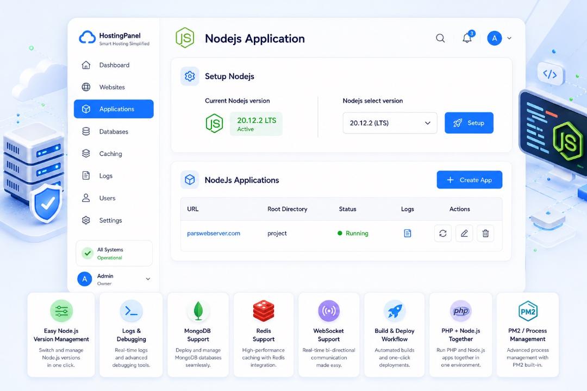The height and width of the screenshot is (391, 587).
Task: Click the Logs & Debugging terminal icon
Action: click(131, 311)
